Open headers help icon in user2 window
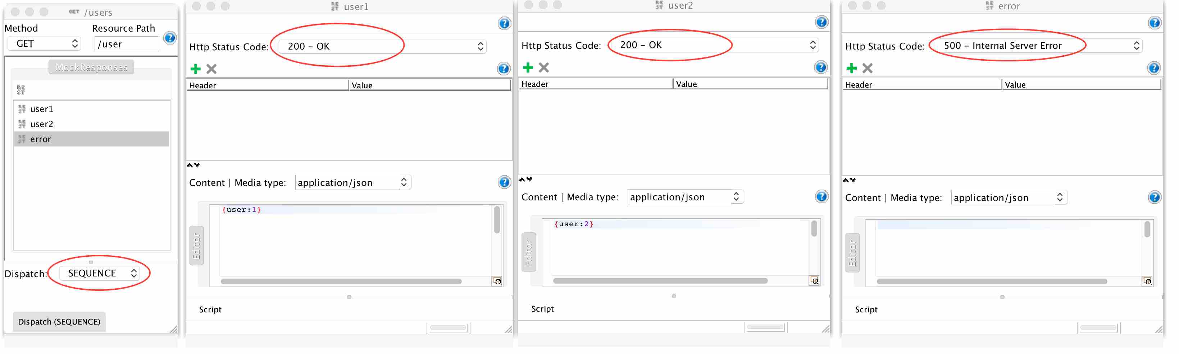The width and height of the screenshot is (1179, 354). pos(821,67)
